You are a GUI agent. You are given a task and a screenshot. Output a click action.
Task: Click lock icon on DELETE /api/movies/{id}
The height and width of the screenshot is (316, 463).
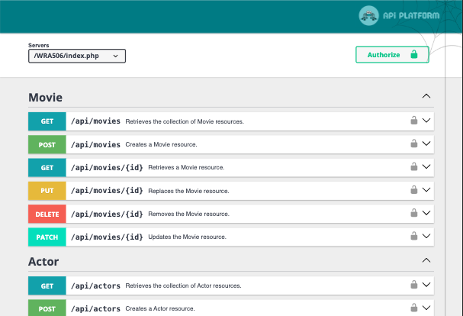[x=413, y=214]
